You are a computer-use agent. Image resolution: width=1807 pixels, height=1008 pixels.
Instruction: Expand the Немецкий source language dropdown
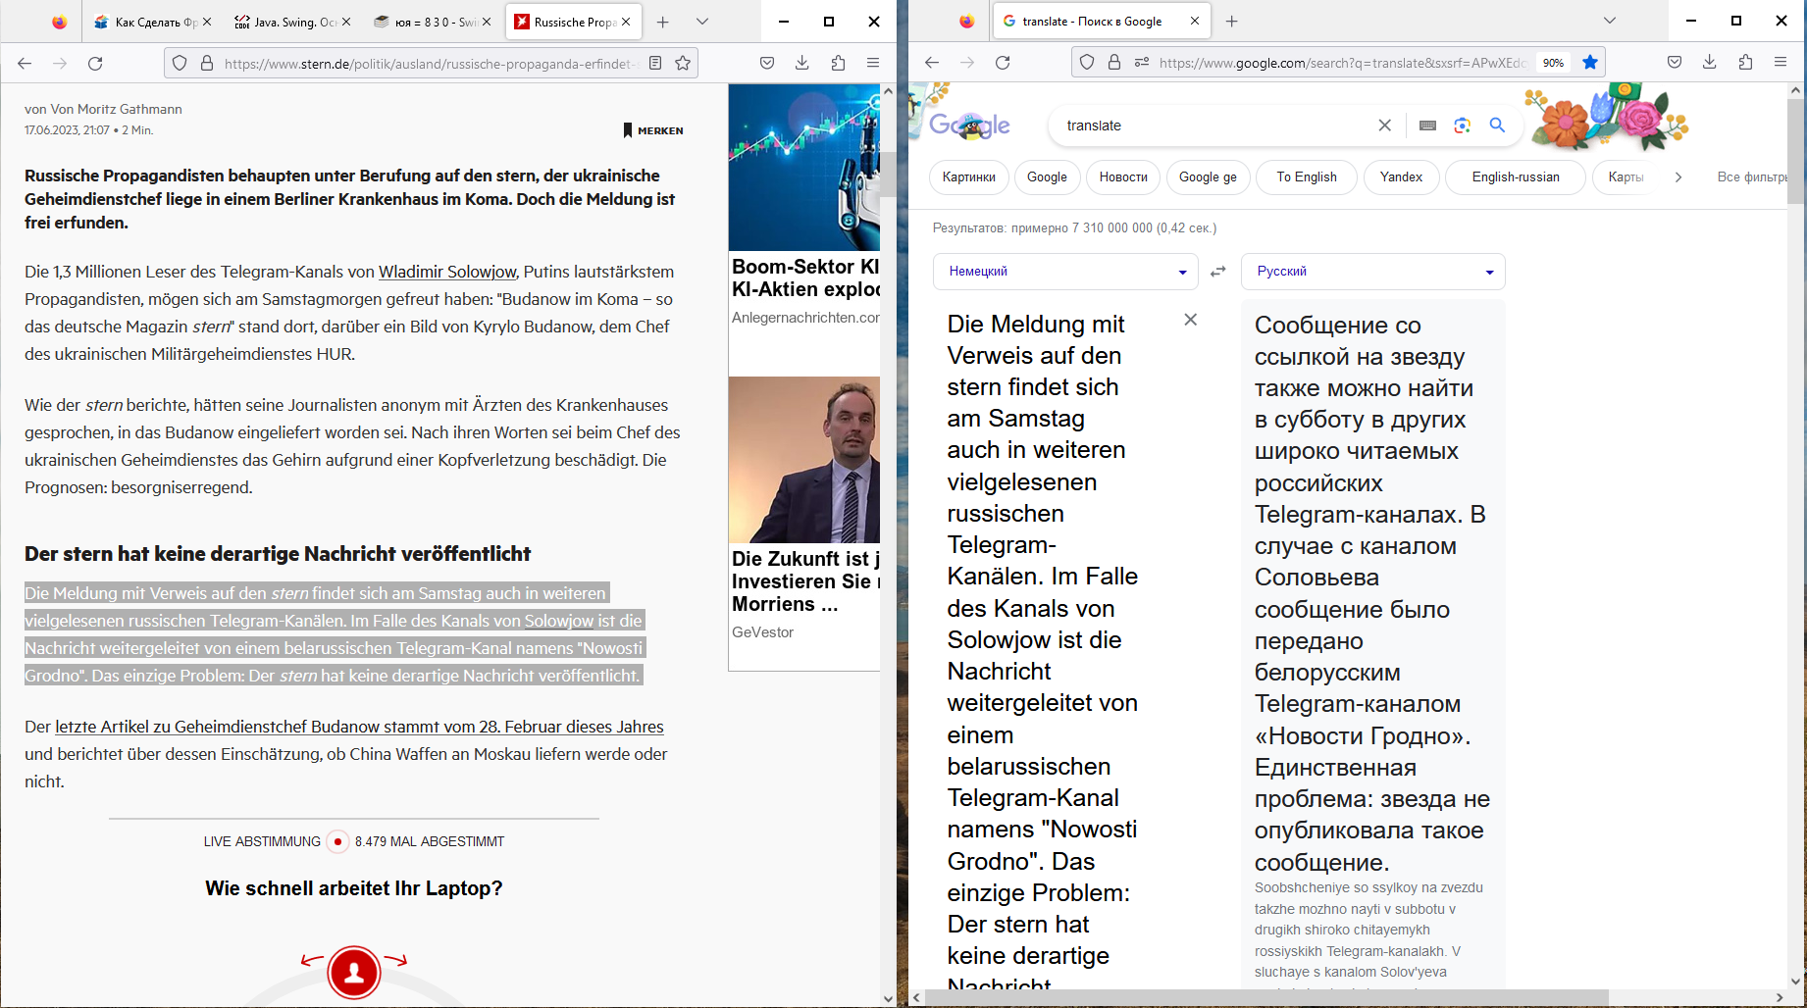(x=1065, y=272)
